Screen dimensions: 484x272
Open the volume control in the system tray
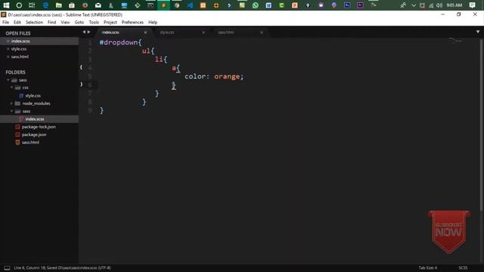(439, 5)
